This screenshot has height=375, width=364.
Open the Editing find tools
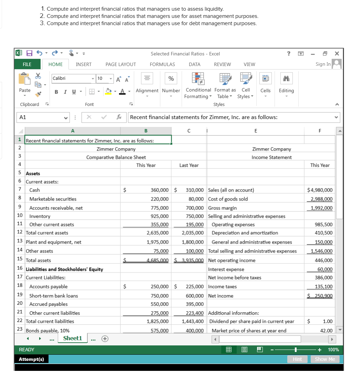(286, 78)
